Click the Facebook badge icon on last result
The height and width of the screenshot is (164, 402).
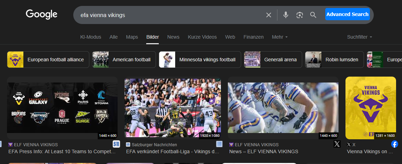[x=395, y=144]
